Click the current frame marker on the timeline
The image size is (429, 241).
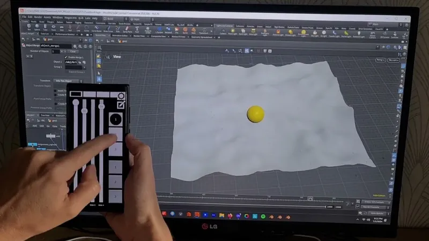[x=310, y=199]
